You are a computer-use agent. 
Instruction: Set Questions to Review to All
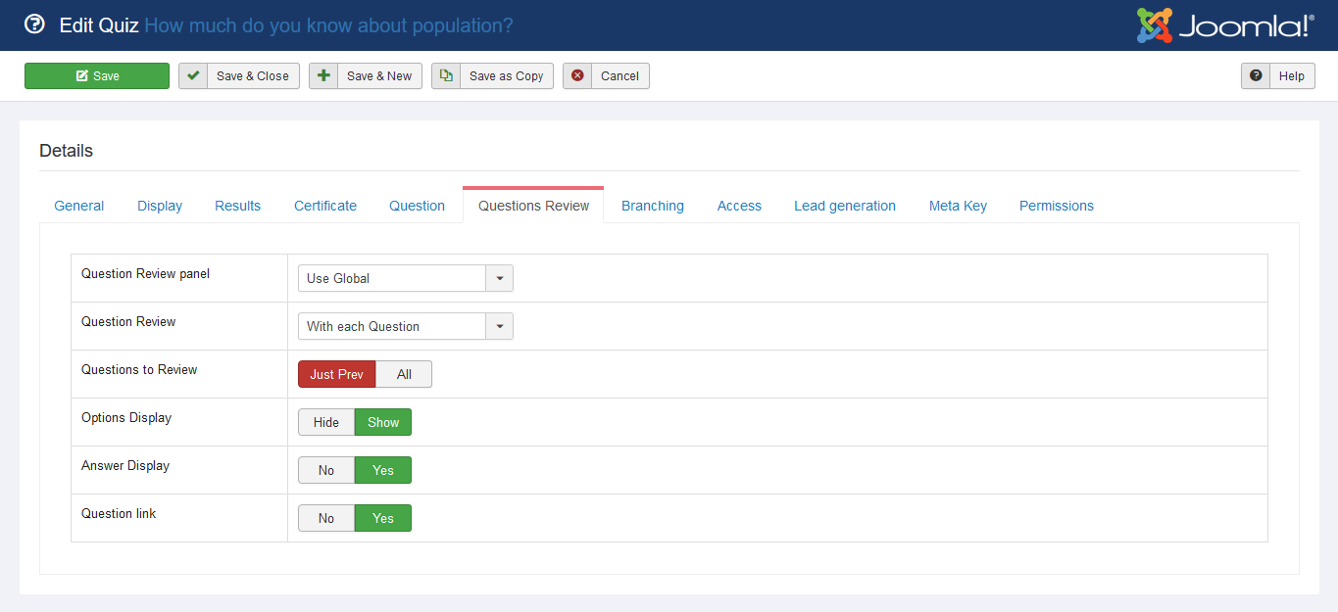pos(404,374)
